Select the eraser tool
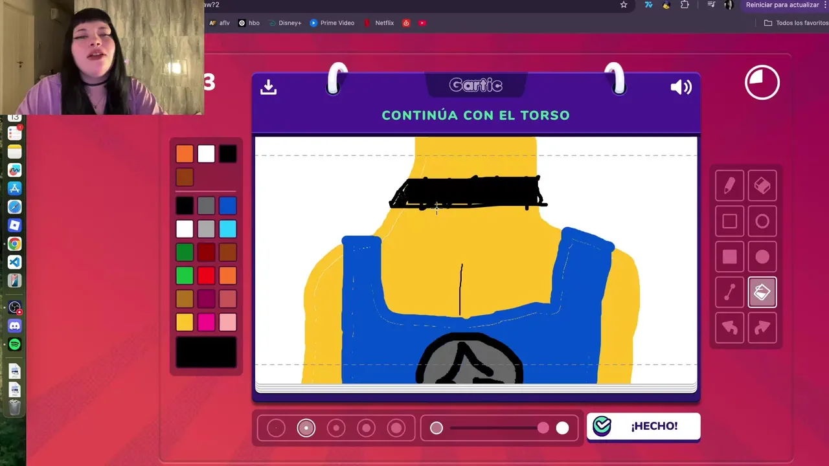 pos(762,186)
